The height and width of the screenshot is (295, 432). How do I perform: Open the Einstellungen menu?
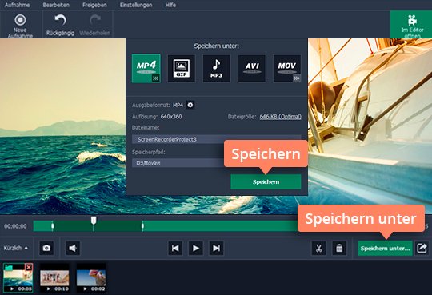pyautogui.click(x=136, y=5)
